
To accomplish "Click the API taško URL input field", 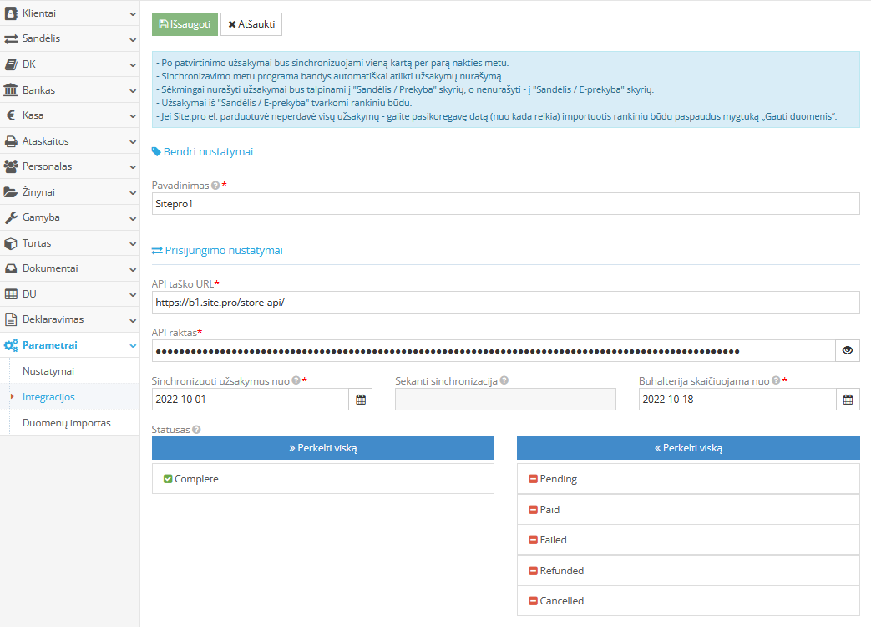I will click(x=505, y=303).
